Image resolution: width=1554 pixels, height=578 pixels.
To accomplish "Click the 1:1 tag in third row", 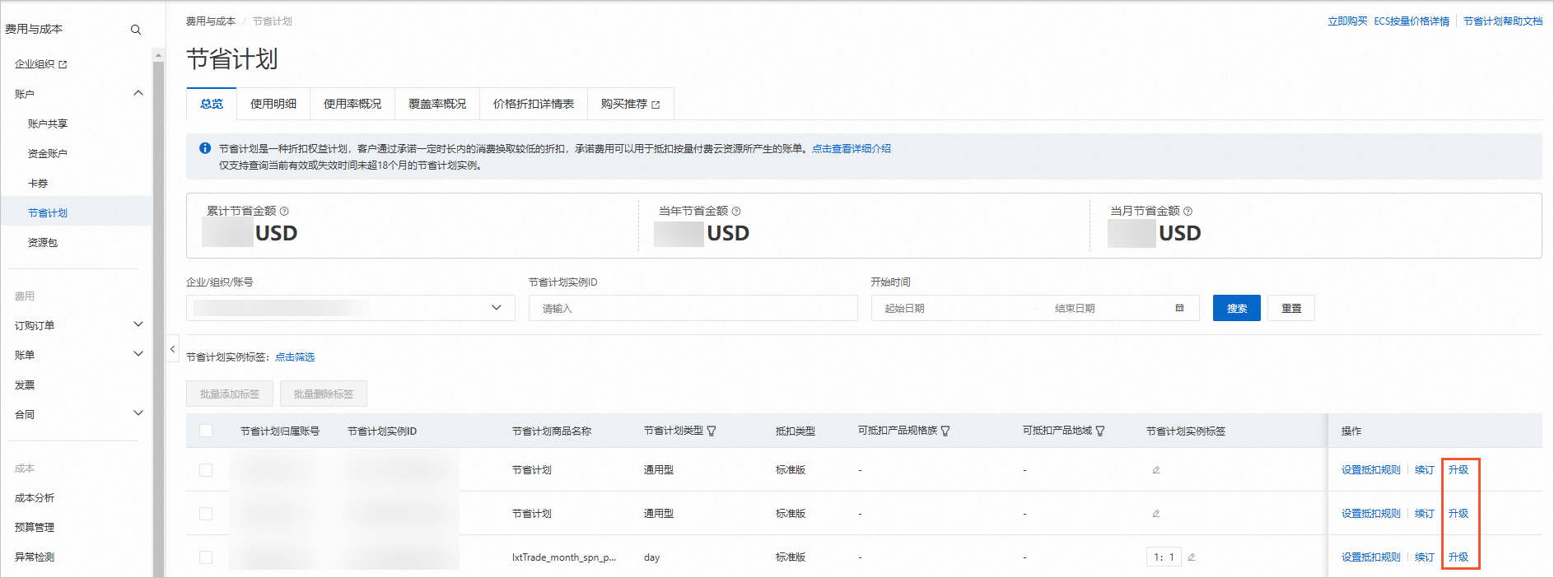I will click(x=1164, y=557).
